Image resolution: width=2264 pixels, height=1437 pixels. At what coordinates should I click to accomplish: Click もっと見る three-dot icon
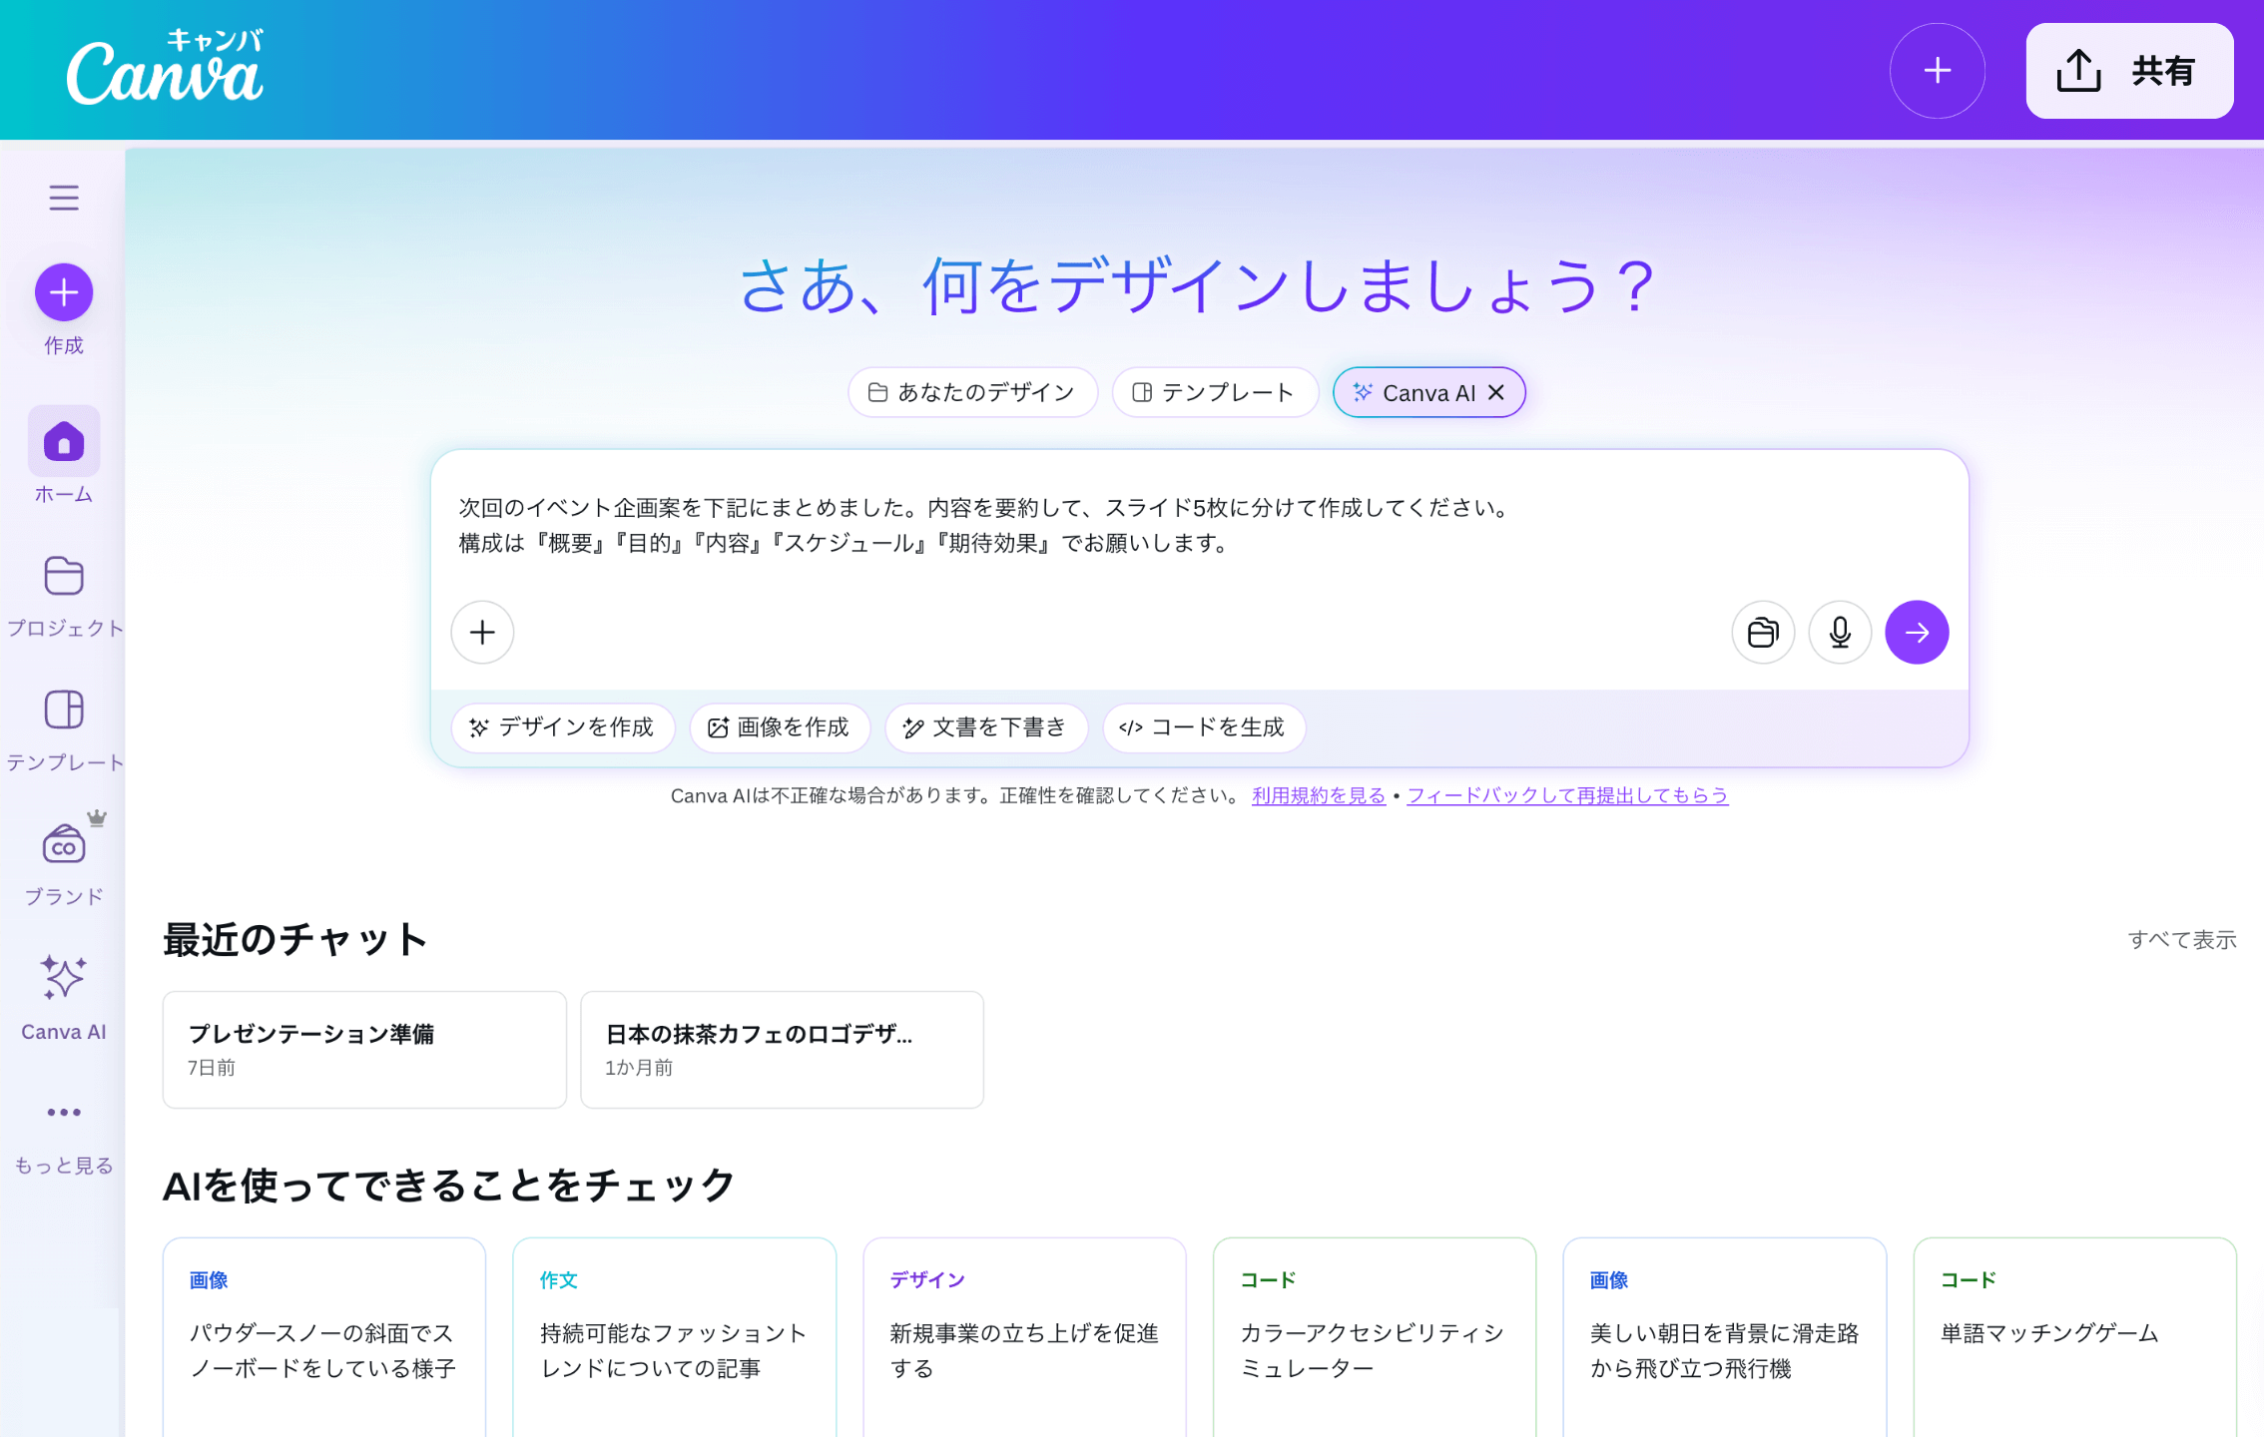click(64, 1112)
